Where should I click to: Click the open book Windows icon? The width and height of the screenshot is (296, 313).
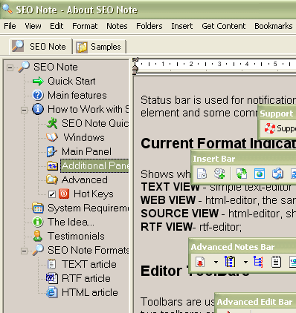pos(52,137)
